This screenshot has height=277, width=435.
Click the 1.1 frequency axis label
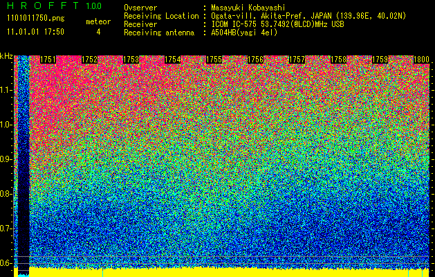pos(6,90)
